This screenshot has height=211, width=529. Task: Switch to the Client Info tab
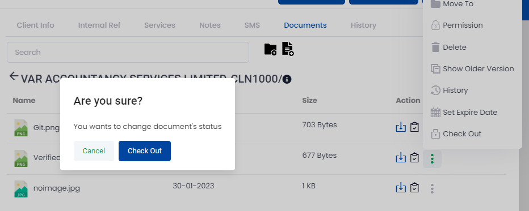[x=35, y=25]
